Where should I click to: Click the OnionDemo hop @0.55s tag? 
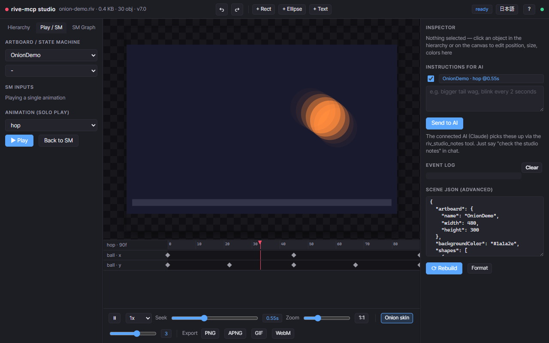click(491, 78)
